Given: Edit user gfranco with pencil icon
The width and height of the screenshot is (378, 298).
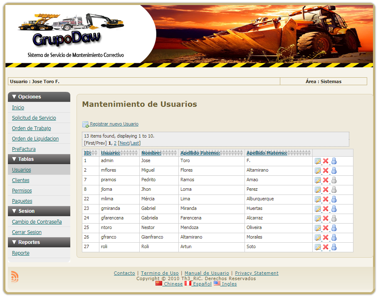Looking at the screenshot, I should [318, 238].
